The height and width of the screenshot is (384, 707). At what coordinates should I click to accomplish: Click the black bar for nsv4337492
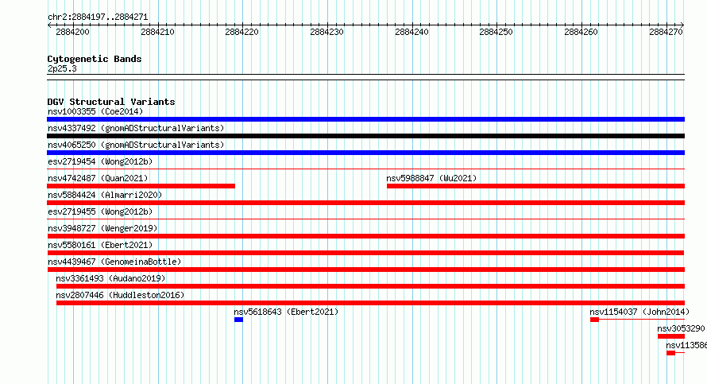coord(365,136)
